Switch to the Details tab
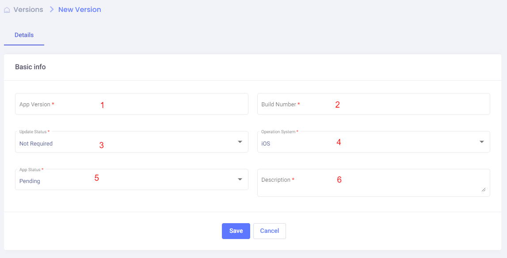Screen dimensions: 507x258 click(24, 35)
